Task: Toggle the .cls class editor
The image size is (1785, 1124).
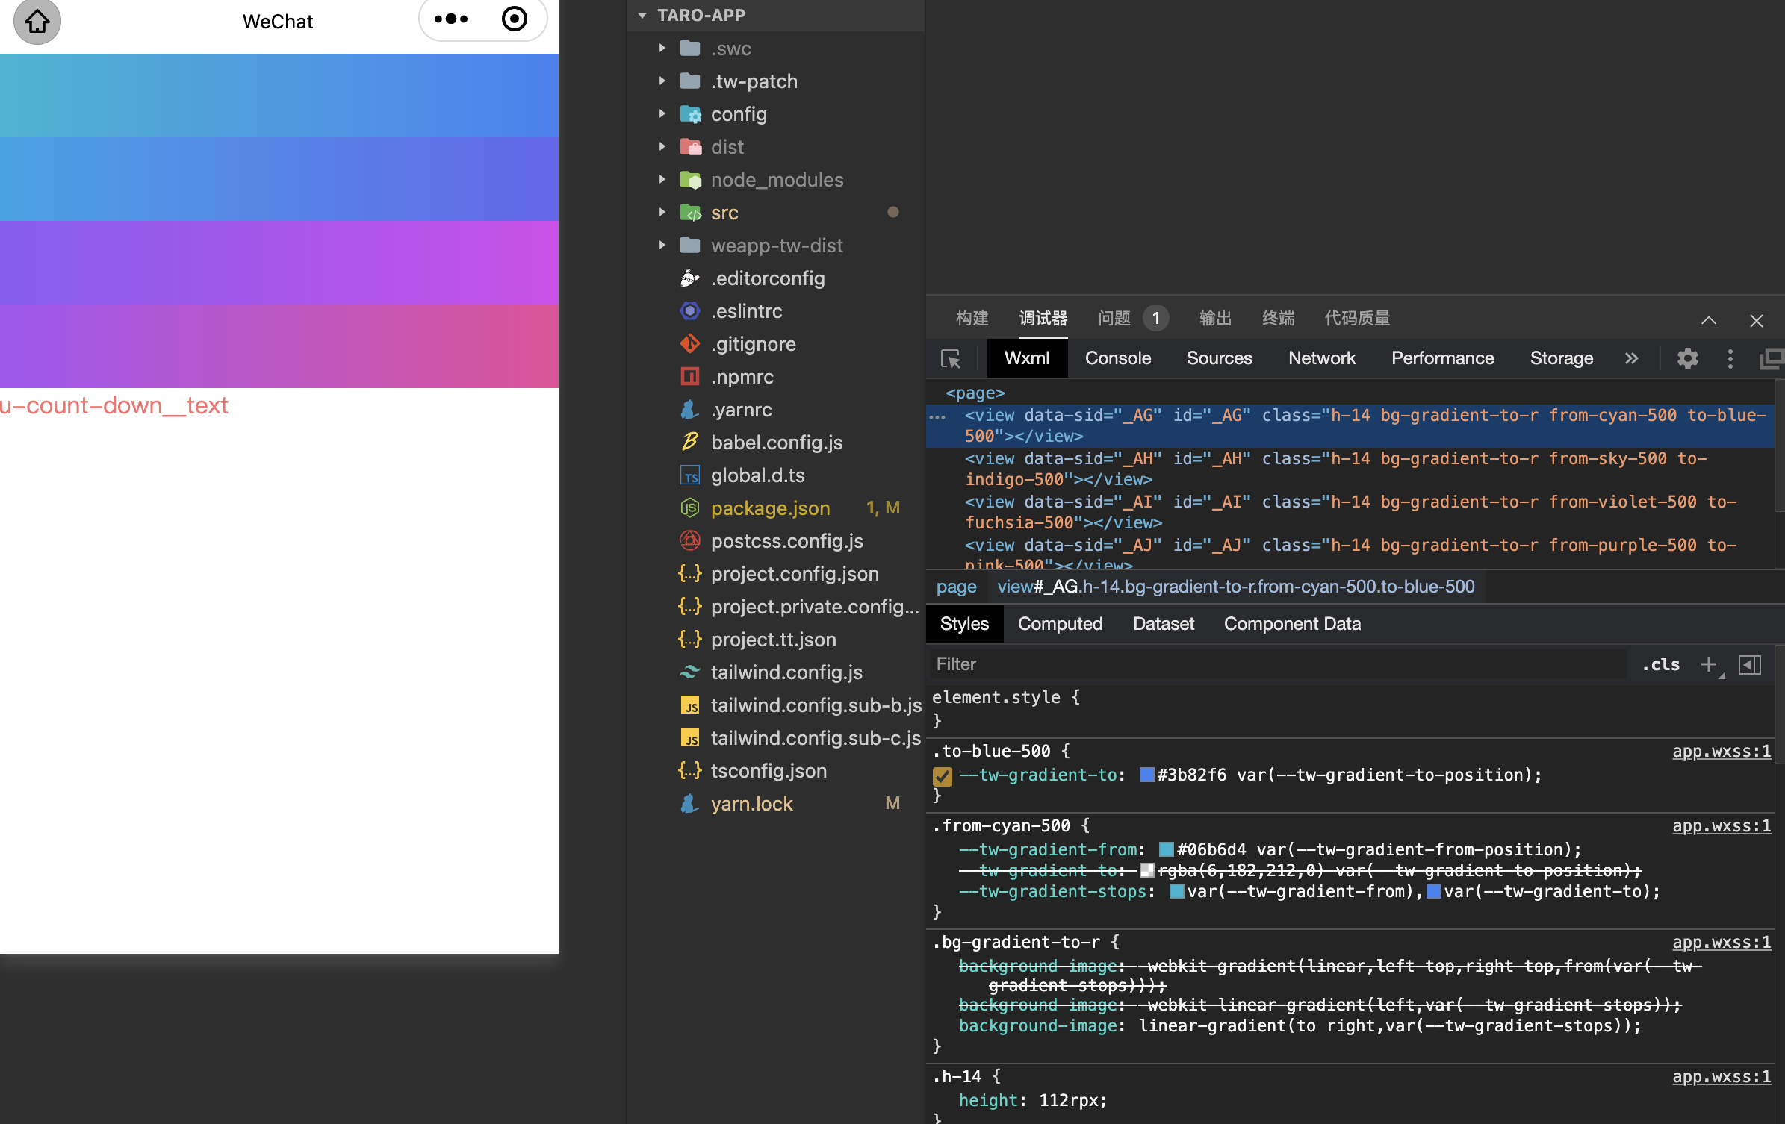Action: (1660, 664)
